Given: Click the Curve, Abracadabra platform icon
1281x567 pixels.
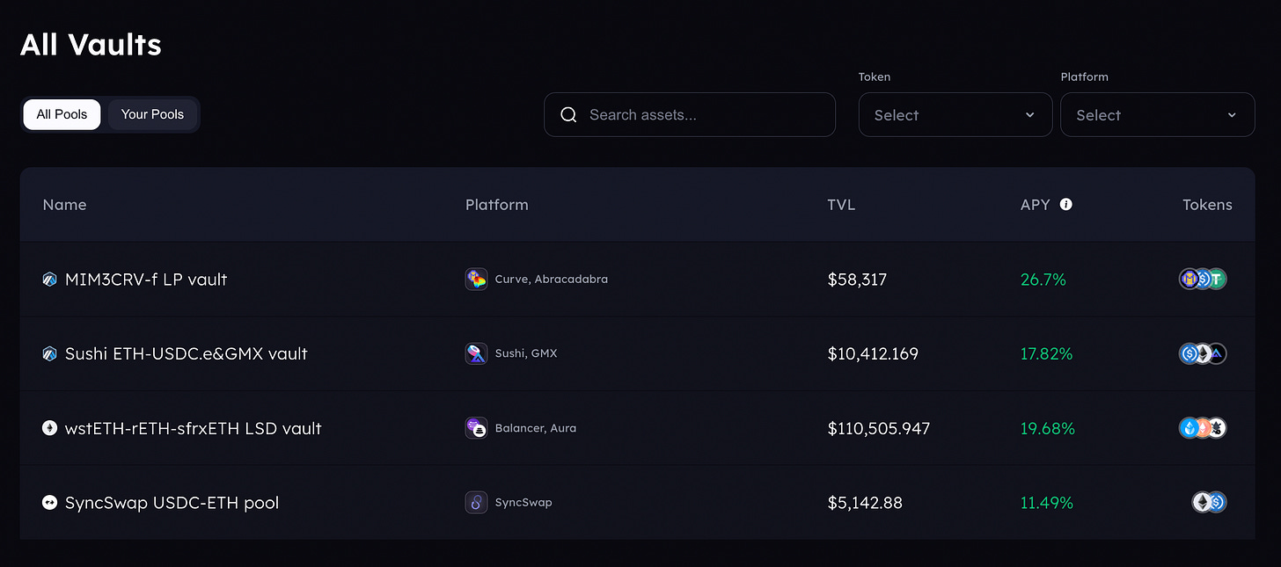Looking at the screenshot, I should click(476, 280).
